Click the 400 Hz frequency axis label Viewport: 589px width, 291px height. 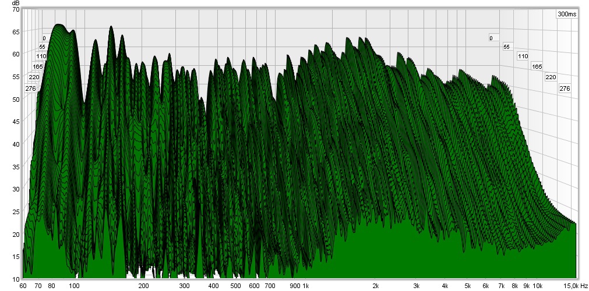[x=213, y=286]
